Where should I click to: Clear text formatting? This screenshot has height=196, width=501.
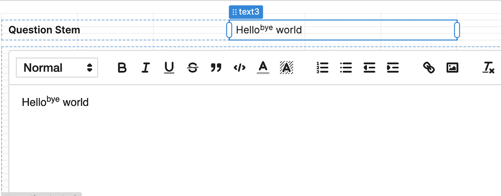[x=488, y=67]
